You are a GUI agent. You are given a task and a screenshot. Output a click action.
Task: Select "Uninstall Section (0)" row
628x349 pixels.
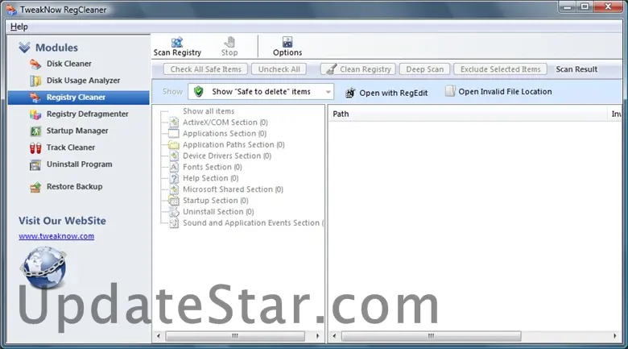[218, 212]
